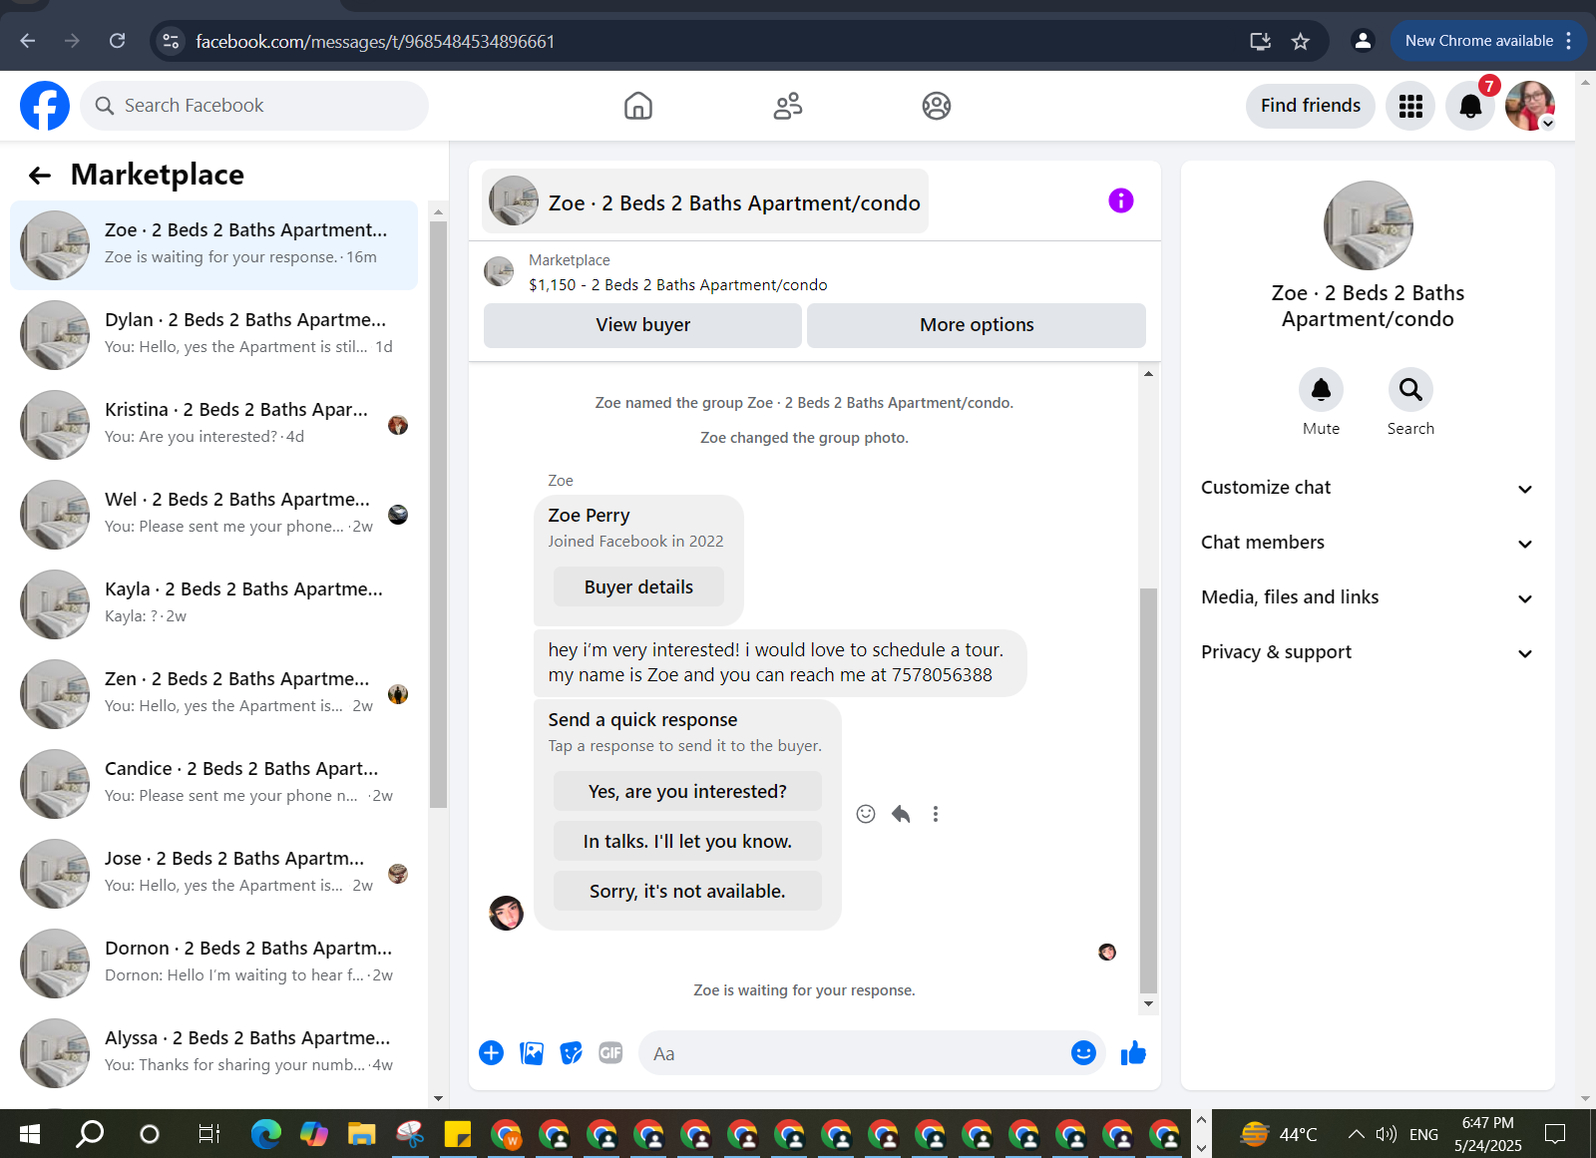1596x1158 pixels.
Task: Open the Friends icon in top navigation
Action: [x=788, y=106]
